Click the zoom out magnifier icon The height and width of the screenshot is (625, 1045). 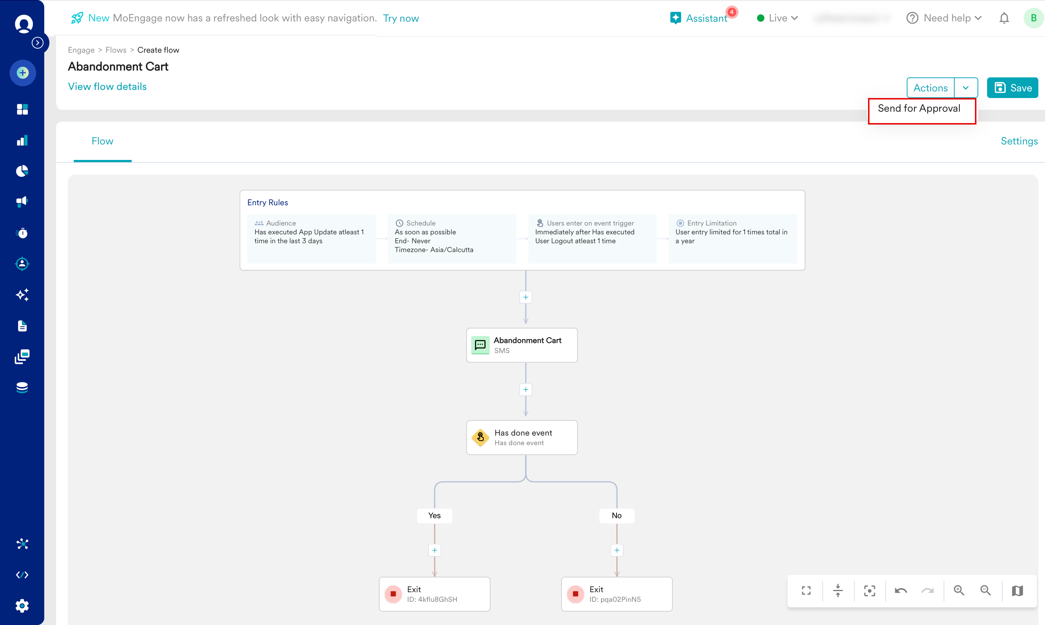click(x=985, y=590)
